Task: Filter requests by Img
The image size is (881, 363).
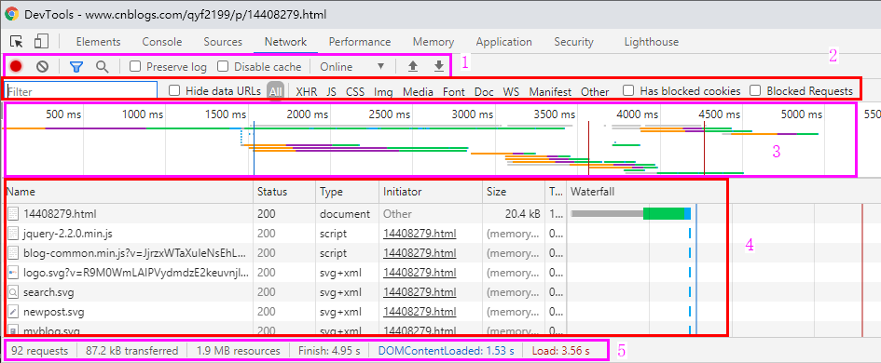Action: click(x=383, y=91)
